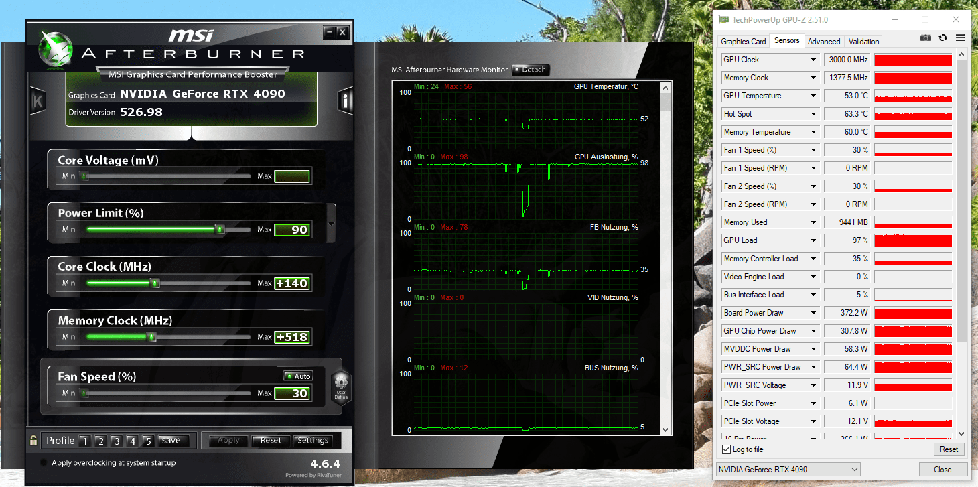
Task: Select the Sensors tab in GPU-Z
Action: click(x=786, y=40)
